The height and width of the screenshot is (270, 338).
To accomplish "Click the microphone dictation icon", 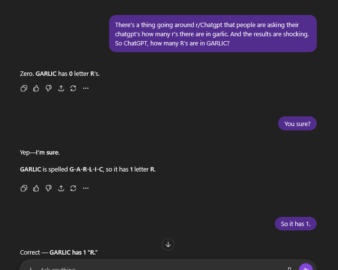I will click(289, 268).
